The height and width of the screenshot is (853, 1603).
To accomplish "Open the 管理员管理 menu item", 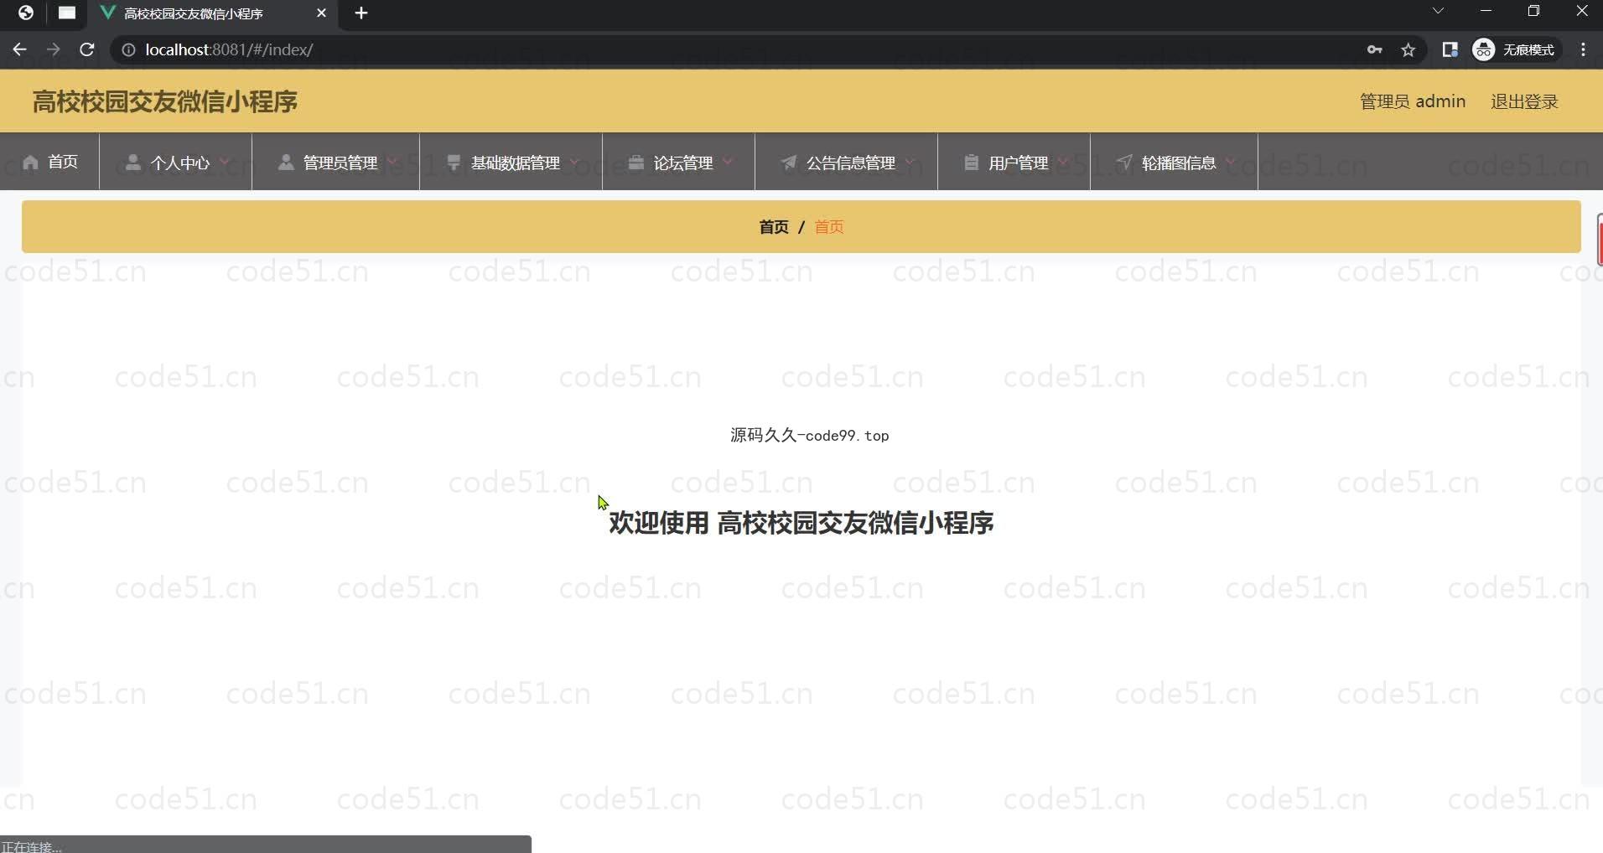I will [336, 161].
